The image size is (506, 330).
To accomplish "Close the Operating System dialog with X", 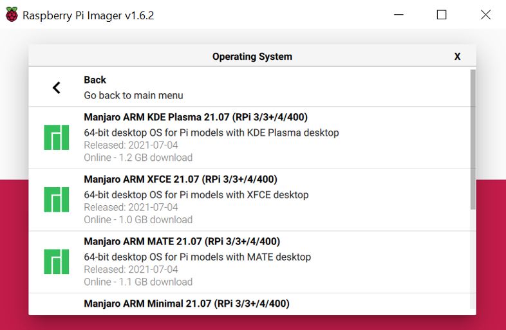I will [457, 57].
